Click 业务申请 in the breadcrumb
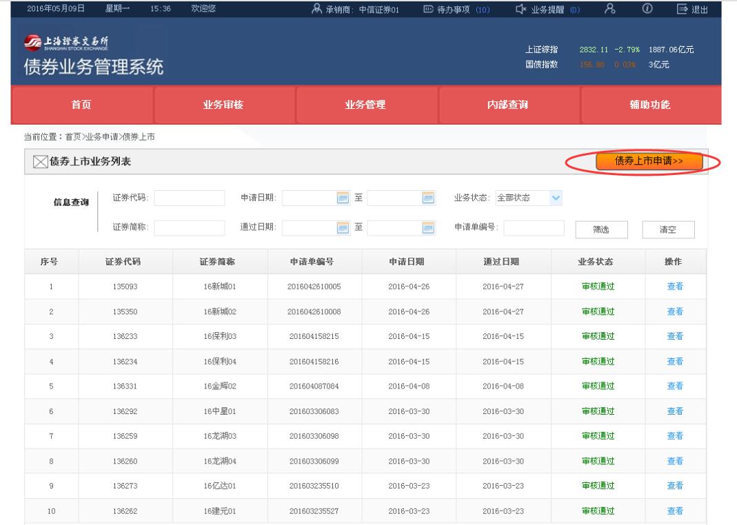This screenshot has width=737, height=525. coord(101,136)
